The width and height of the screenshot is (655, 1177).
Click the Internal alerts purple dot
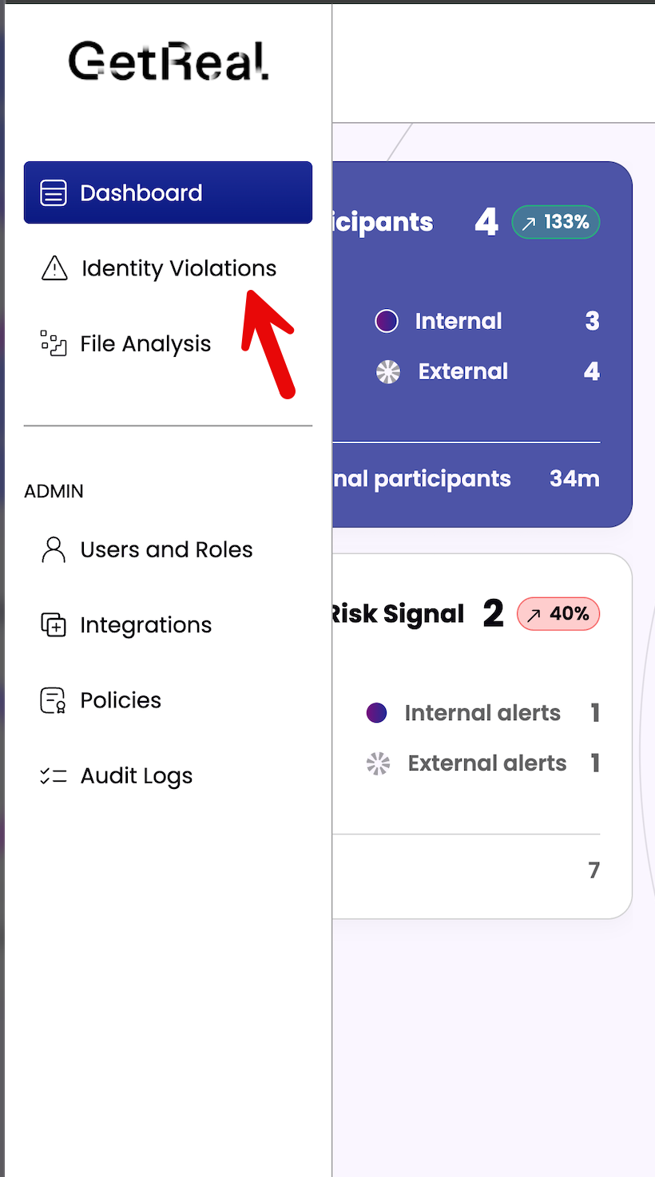[x=376, y=713]
